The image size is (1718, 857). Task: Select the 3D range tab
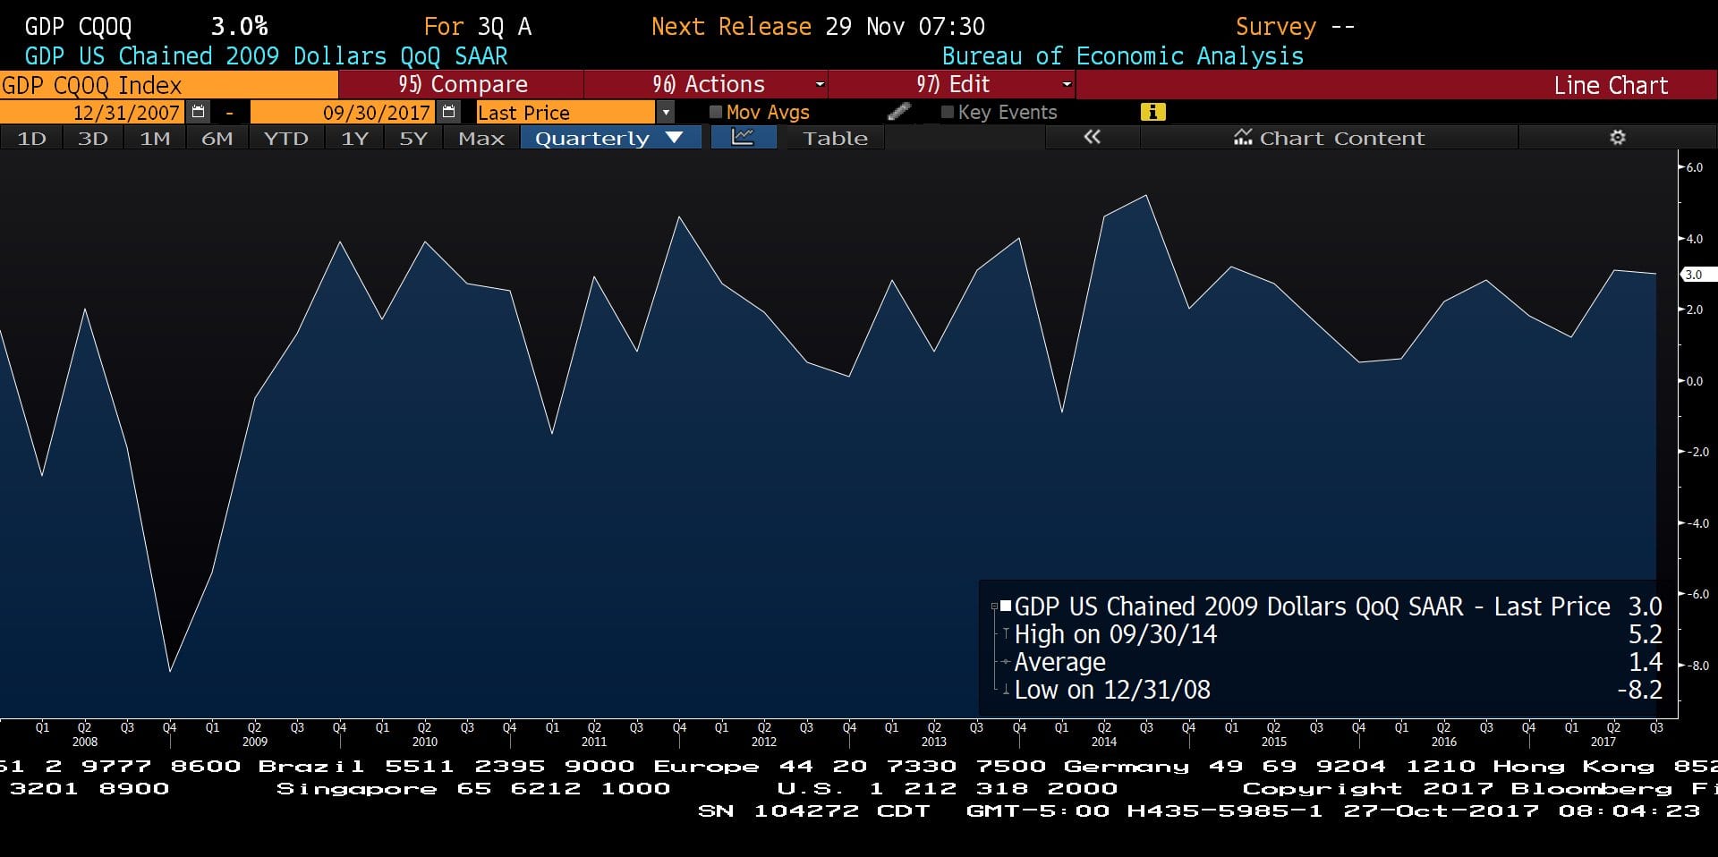93,138
